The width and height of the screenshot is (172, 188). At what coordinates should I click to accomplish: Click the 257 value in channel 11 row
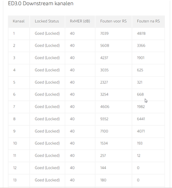click(x=103, y=156)
